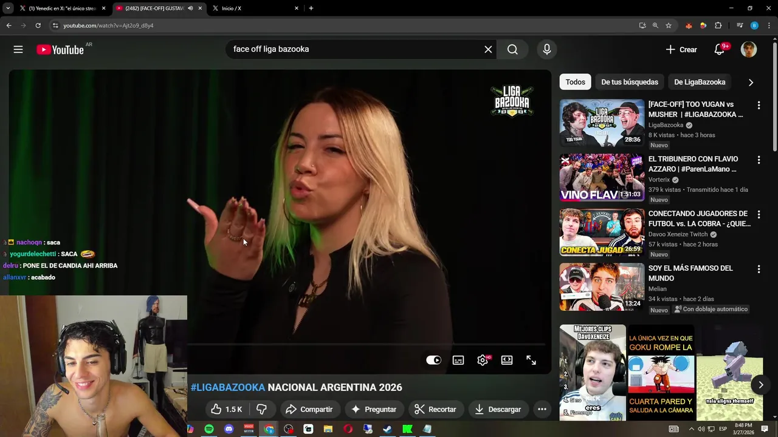The height and width of the screenshot is (437, 778).
Task: Open the account avatar menu
Action: coord(749,50)
